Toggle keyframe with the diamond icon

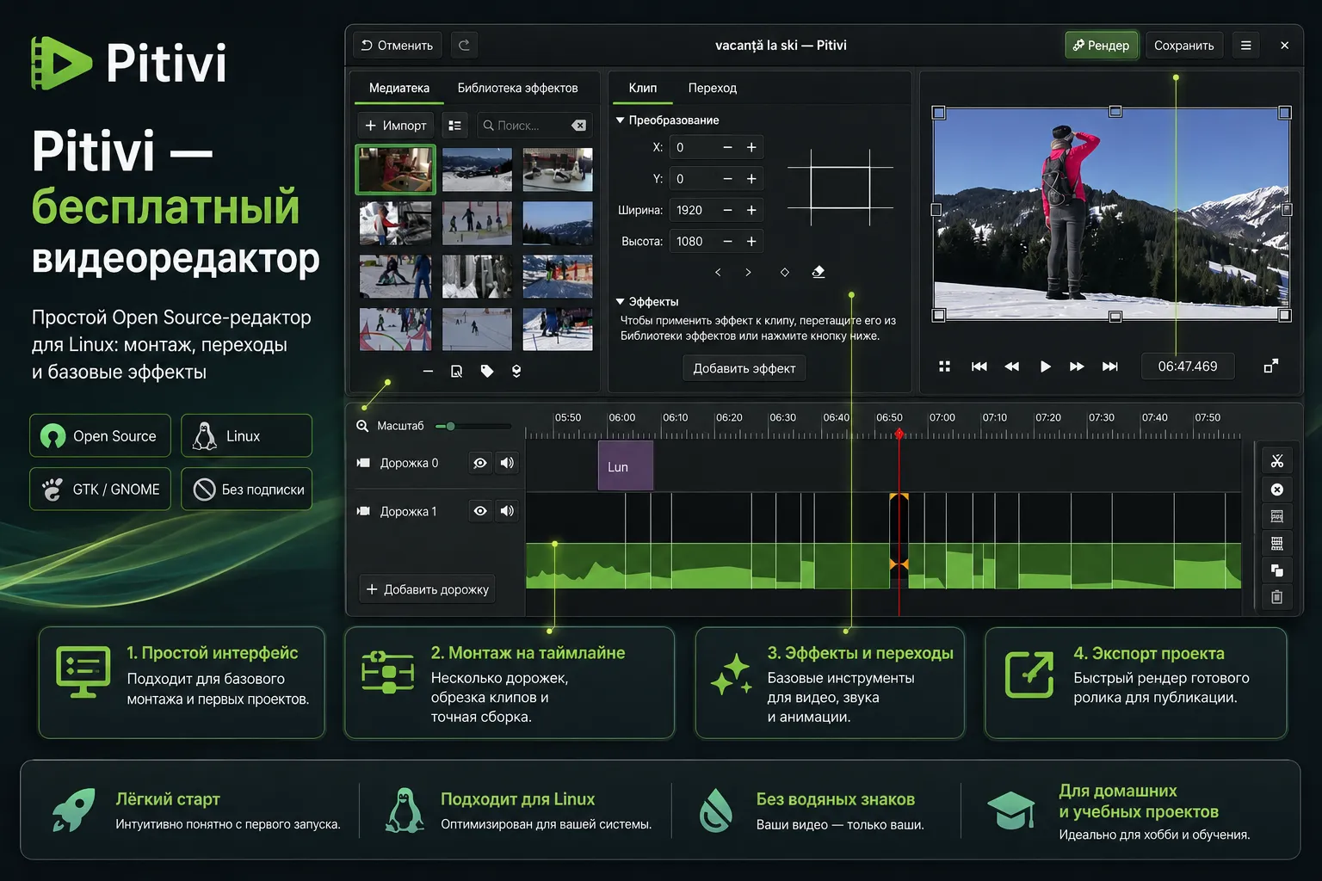pos(784,272)
